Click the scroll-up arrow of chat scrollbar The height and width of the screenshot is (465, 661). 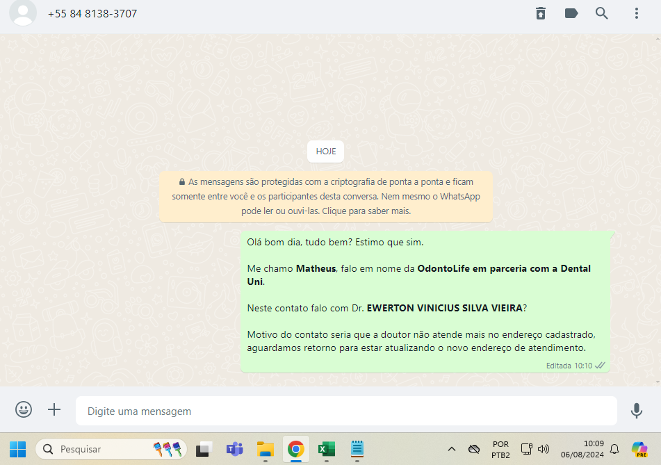point(658,38)
